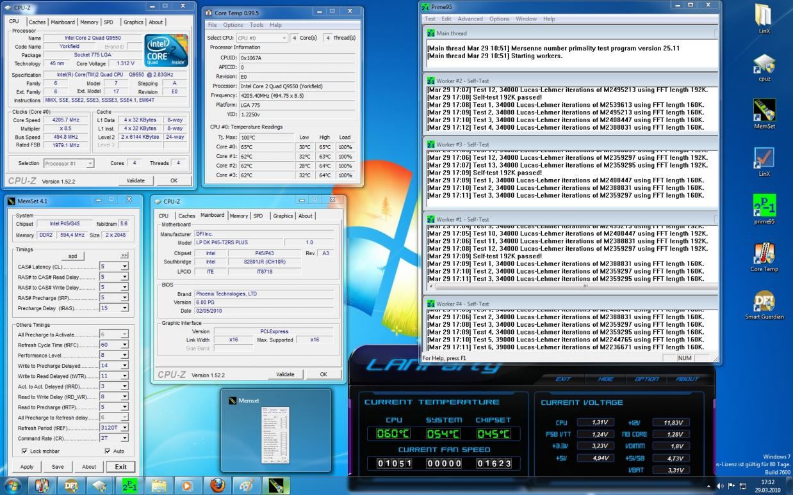Image resolution: width=793 pixels, height=495 pixels.
Task: Open the Action Center flag tray icon
Action: [732, 486]
